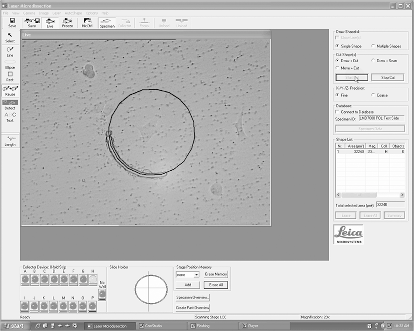Click the first Save toolbar icon

[12, 23]
